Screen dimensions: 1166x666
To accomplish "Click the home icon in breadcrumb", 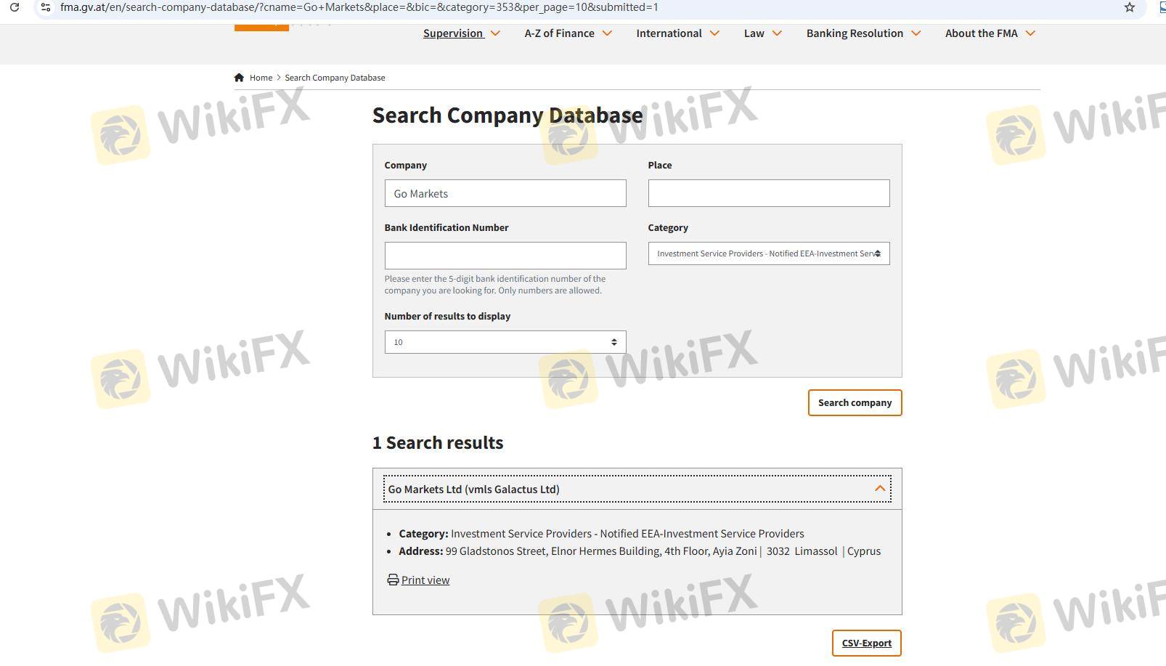I will coord(239,78).
